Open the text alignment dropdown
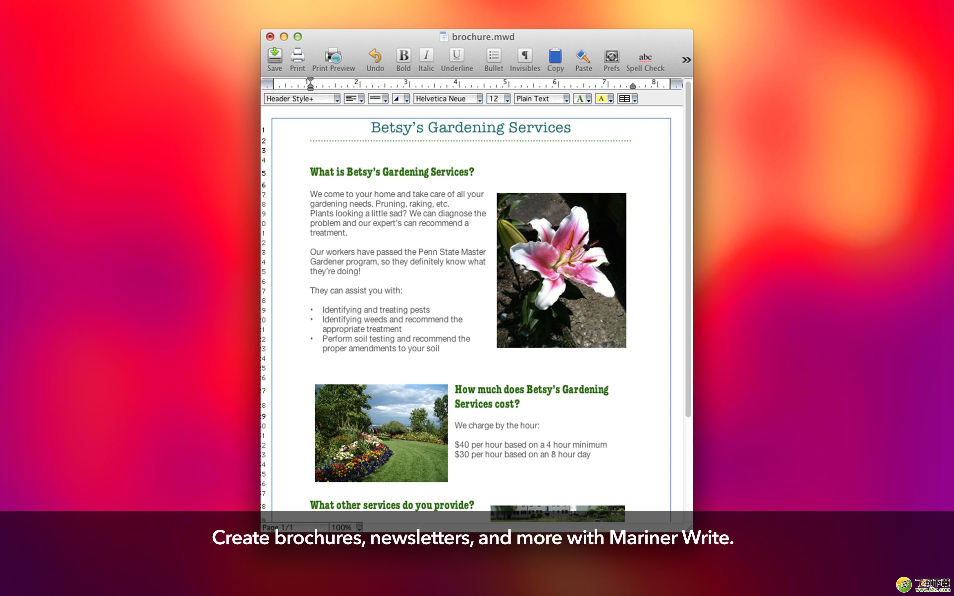This screenshot has height=596, width=954. pos(354,99)
